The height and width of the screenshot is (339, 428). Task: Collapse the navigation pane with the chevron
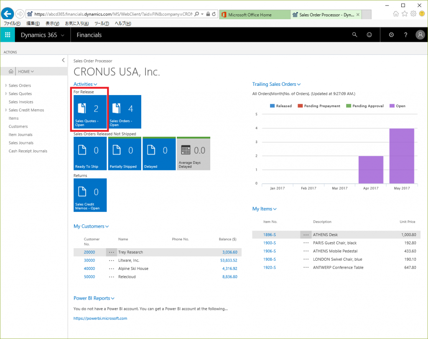click(x=63, y=60)
